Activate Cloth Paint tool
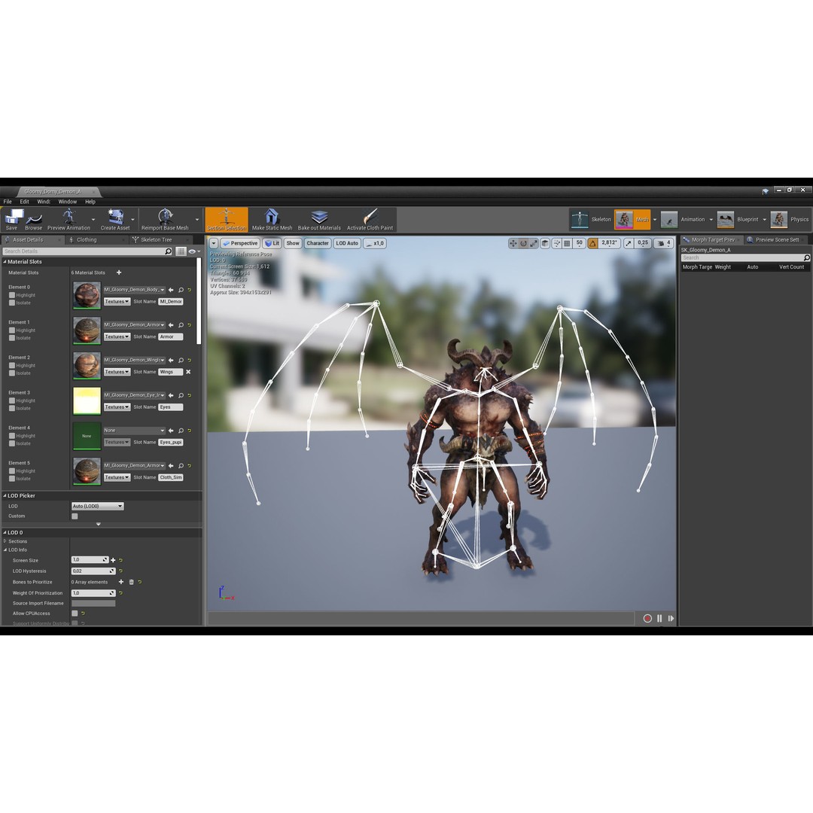 click(x=370, y=219)
